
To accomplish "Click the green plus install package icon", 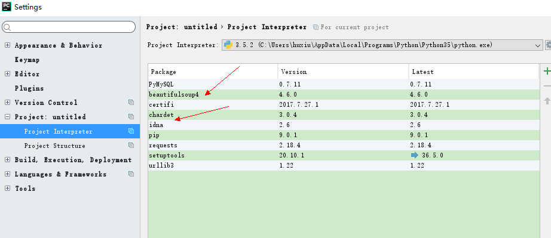I will point(547,72).
